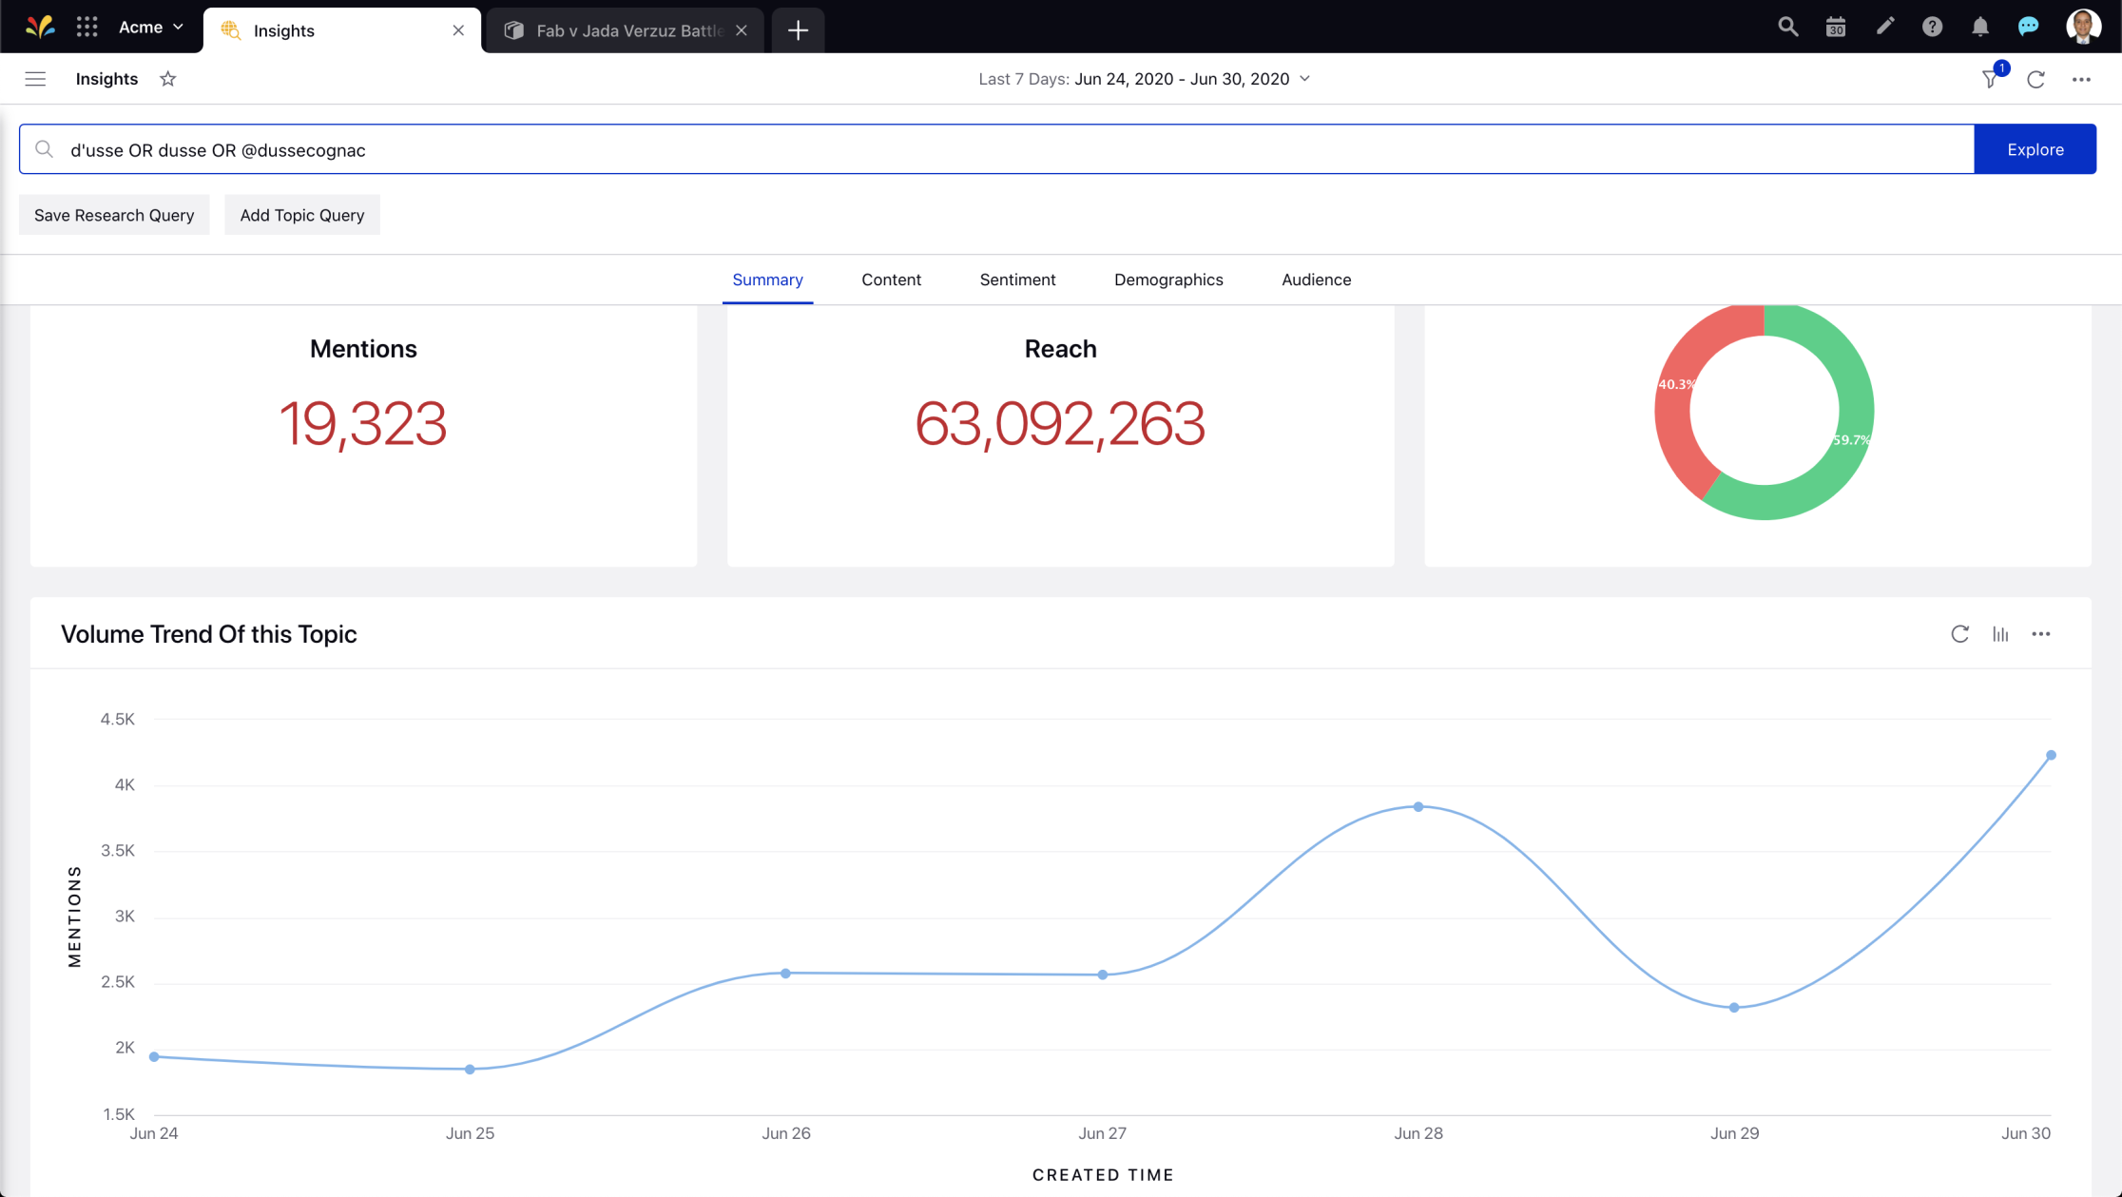Click the pencil compose icon
2122x1197 pixels.
[x=1884, y=28]
